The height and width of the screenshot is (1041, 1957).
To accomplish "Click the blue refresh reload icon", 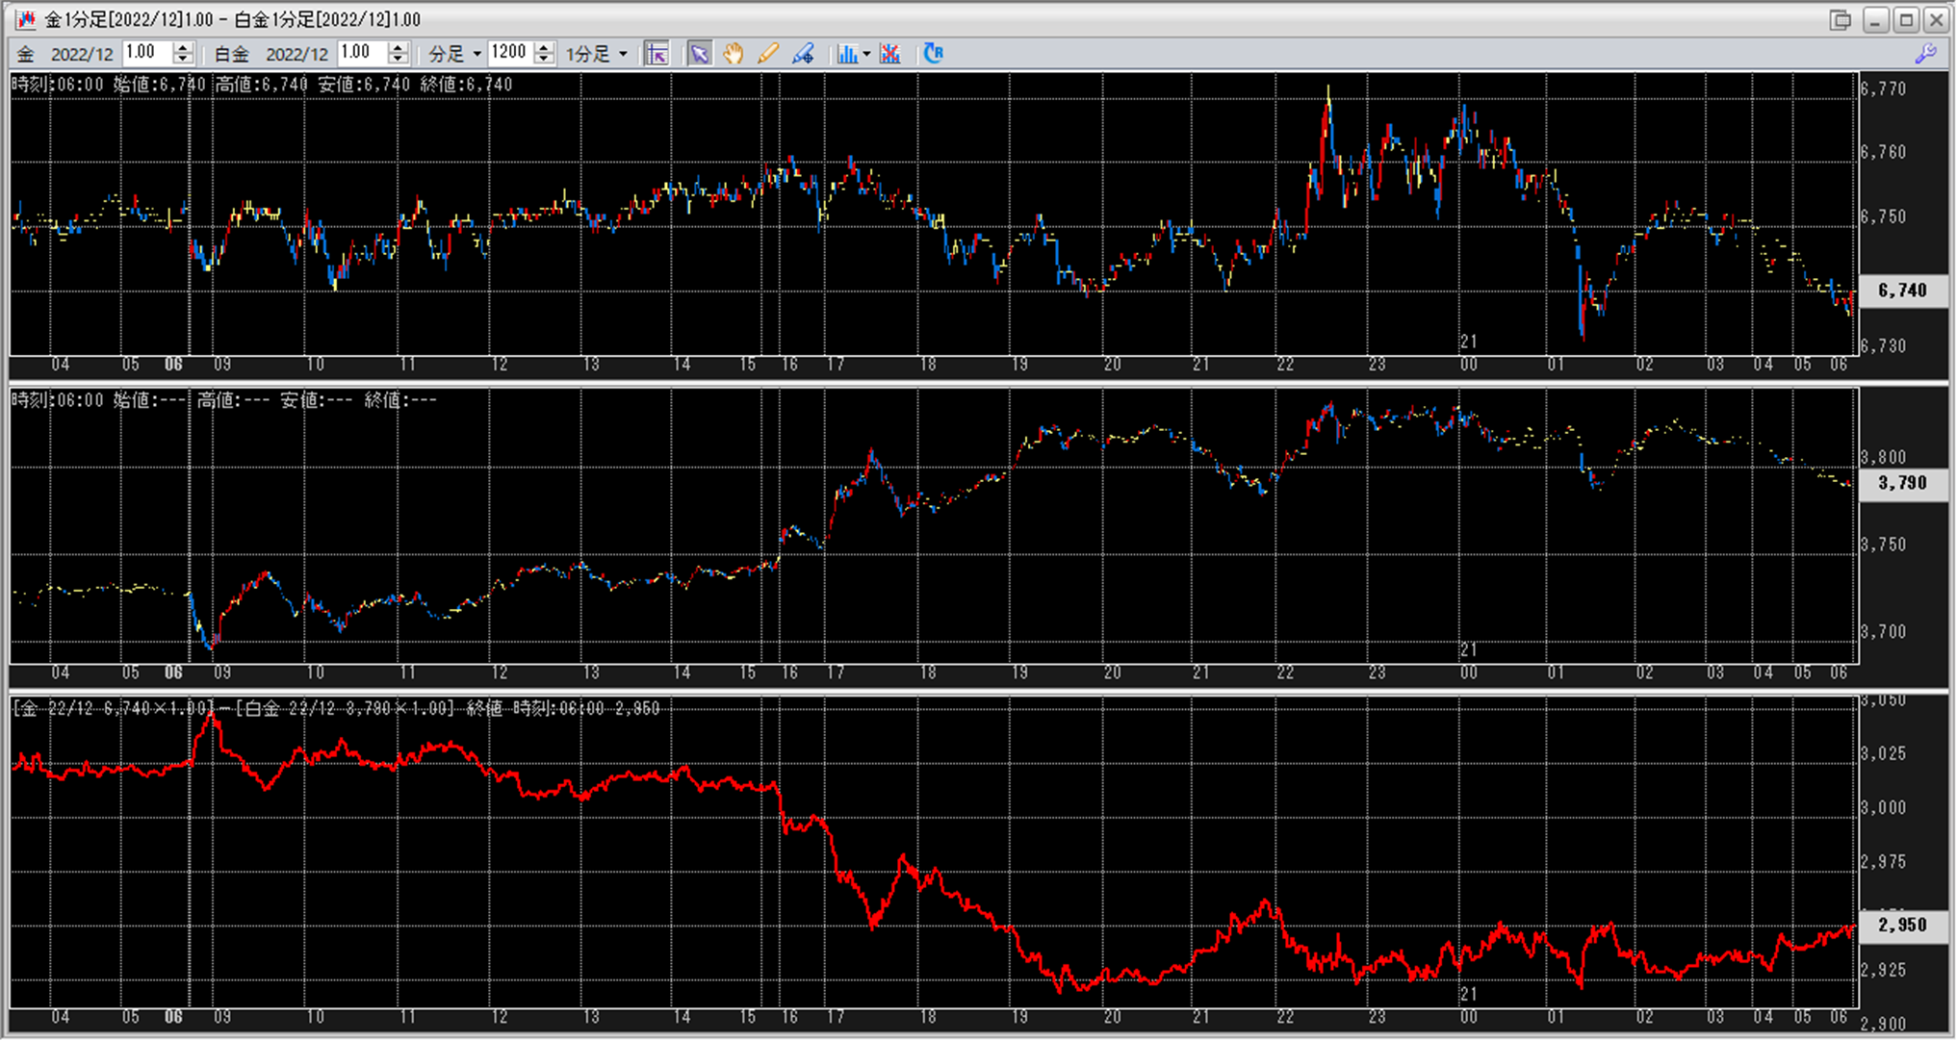I will click(x=933, y=54).
